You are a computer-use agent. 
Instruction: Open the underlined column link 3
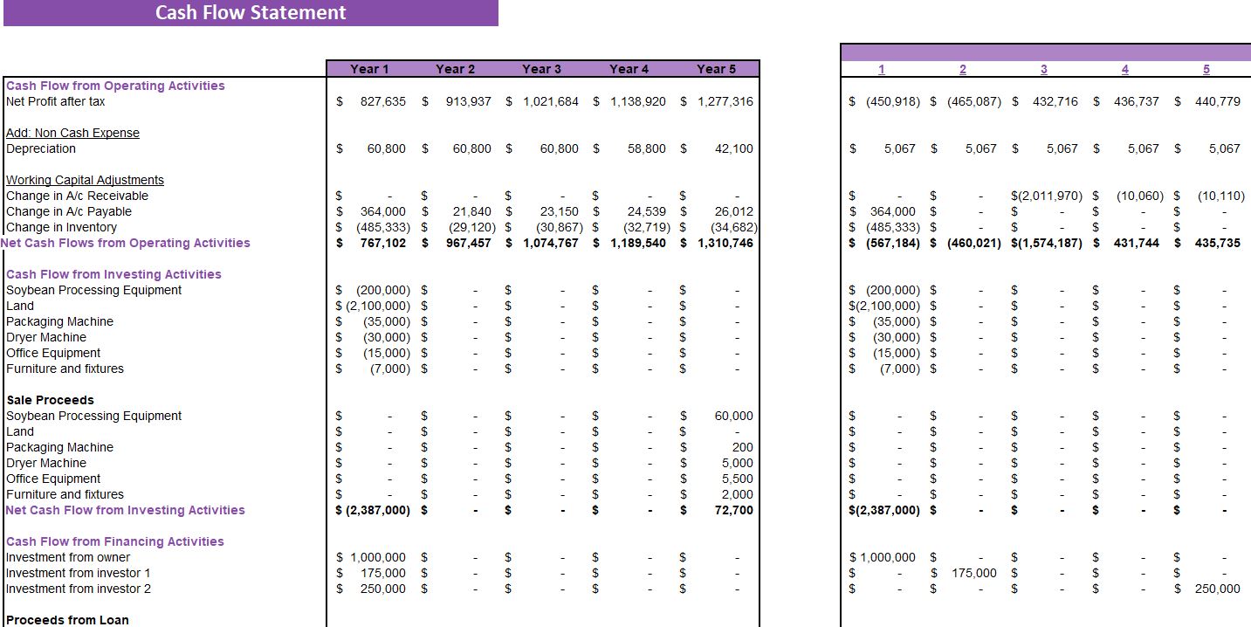click(x=1043, y=69)
